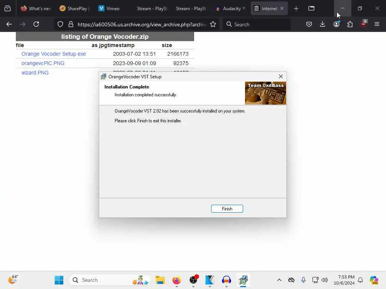Show recent browsing sidebar icon at top-left
This screenshot has width=386, height=289.
point(8,9)
